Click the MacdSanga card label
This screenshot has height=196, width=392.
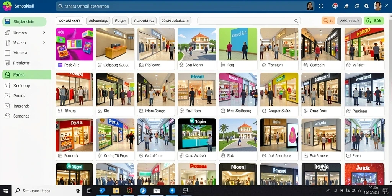click(155, 111)
